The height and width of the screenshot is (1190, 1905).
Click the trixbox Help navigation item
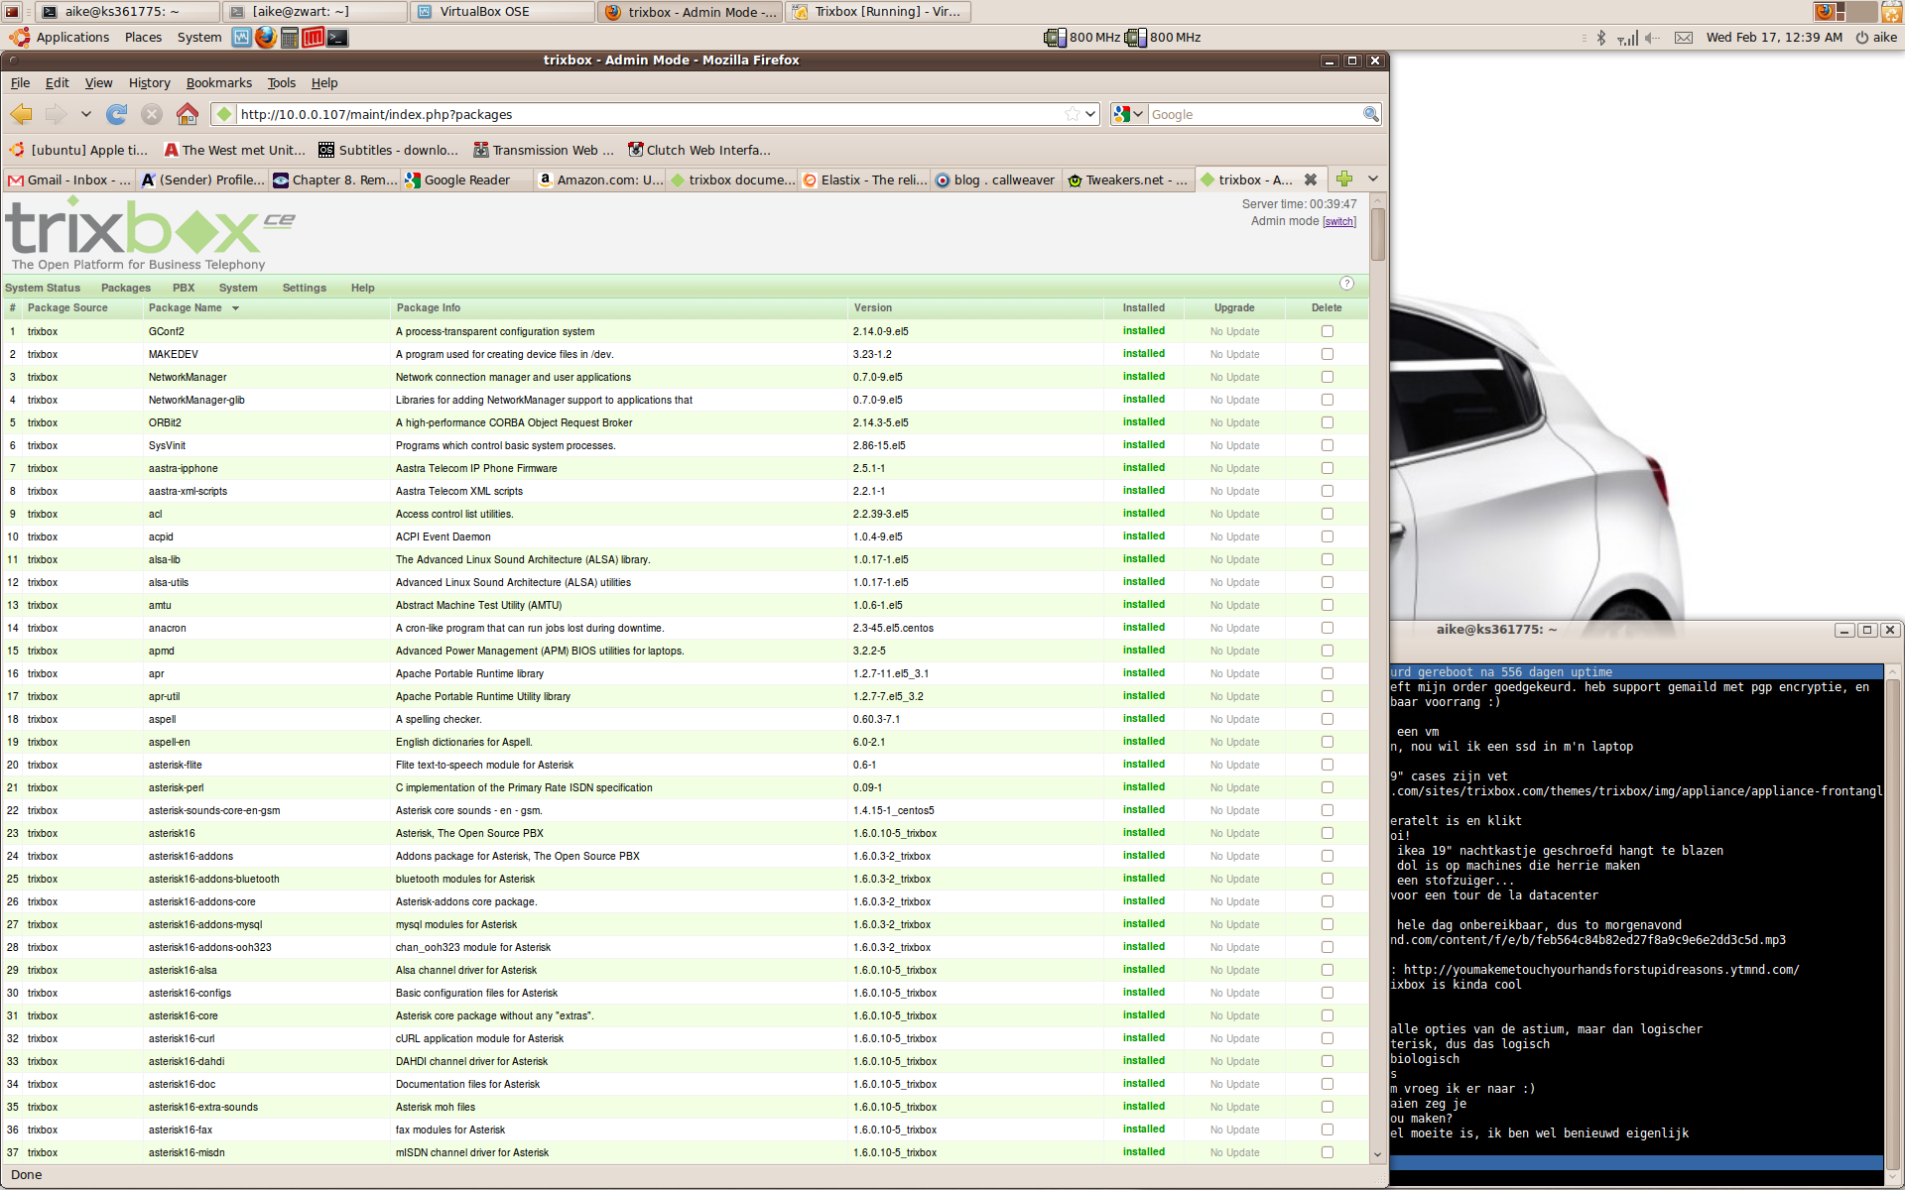362,288
